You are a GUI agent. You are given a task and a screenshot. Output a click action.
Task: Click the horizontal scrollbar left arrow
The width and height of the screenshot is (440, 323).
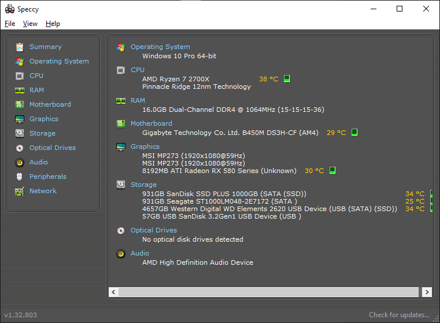[113, 292]
